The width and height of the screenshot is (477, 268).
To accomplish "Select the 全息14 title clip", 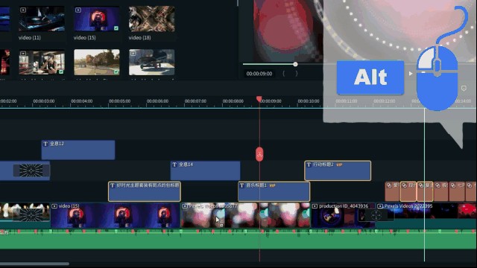I will pos(206,170).
